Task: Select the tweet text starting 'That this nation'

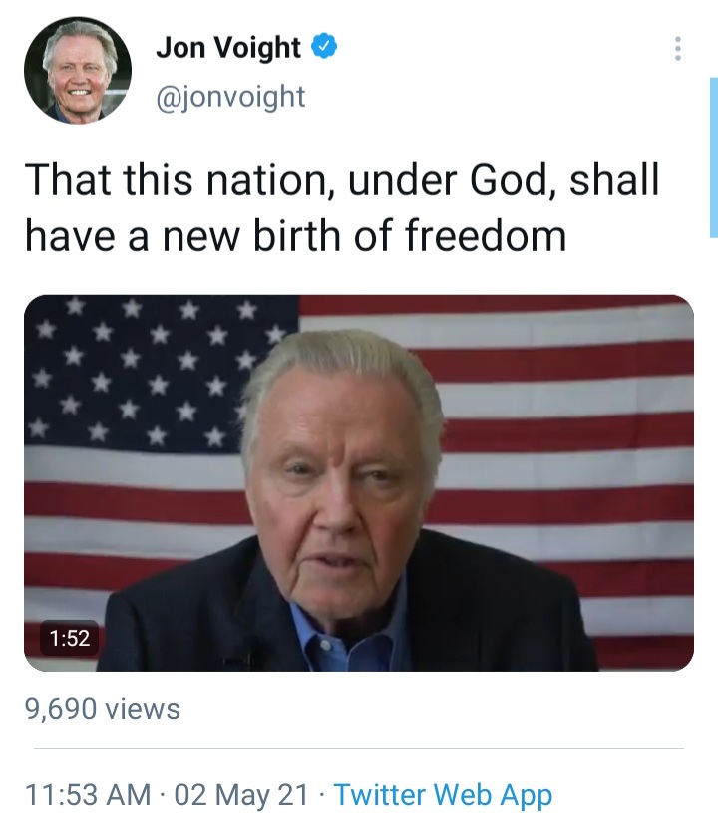Action: point(342,207)
